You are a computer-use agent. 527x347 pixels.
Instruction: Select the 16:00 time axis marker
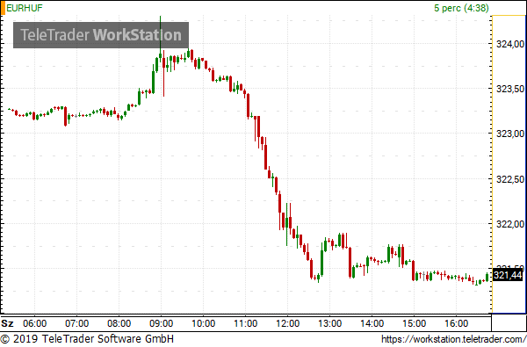[x=457, y=323]
